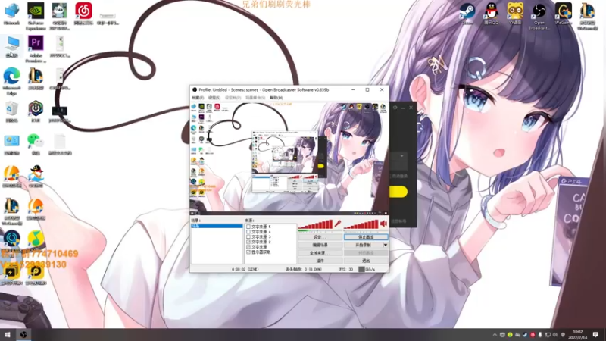The width and height of the screenshot is (606, 341).
Task: Select League of Legends shortcut right of WeGame
Action: tap(588, 16)
